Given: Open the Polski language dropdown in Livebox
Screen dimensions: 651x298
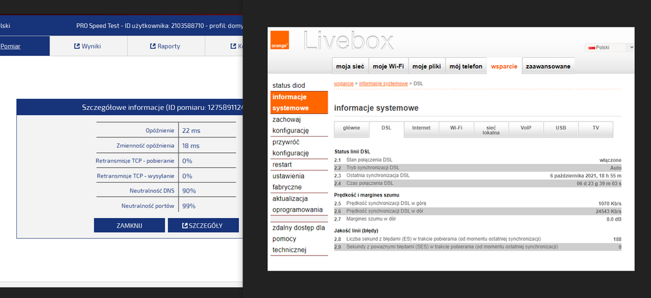Looking at the screenshot, I should (x=609, y=47).
